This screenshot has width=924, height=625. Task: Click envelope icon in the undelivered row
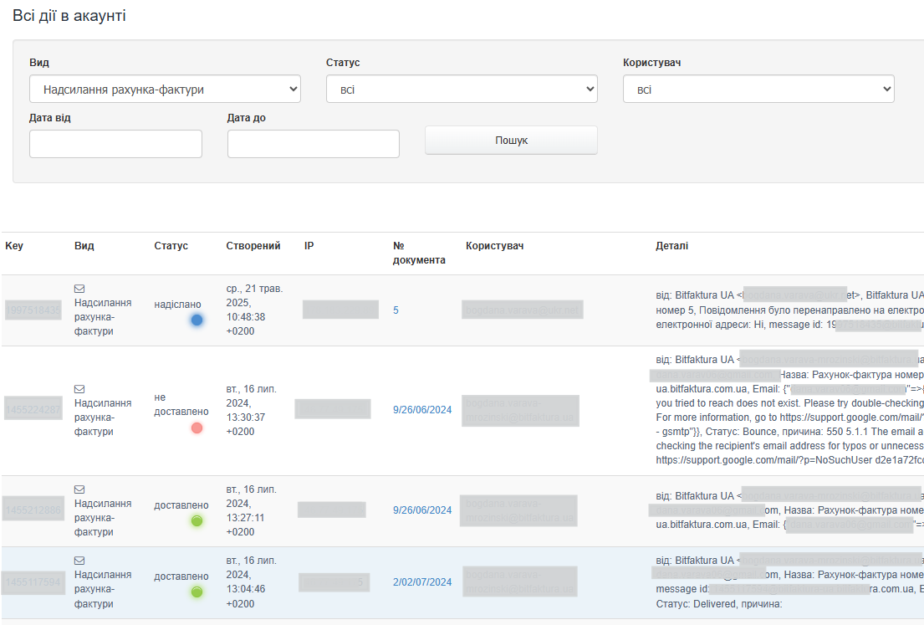(79, 389)
